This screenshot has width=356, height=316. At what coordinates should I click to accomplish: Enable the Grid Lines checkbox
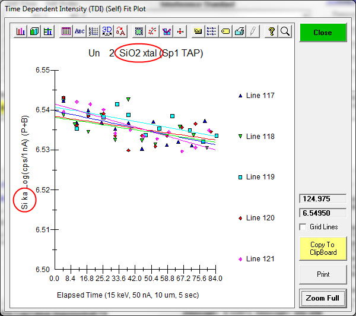tap(303, 227)
